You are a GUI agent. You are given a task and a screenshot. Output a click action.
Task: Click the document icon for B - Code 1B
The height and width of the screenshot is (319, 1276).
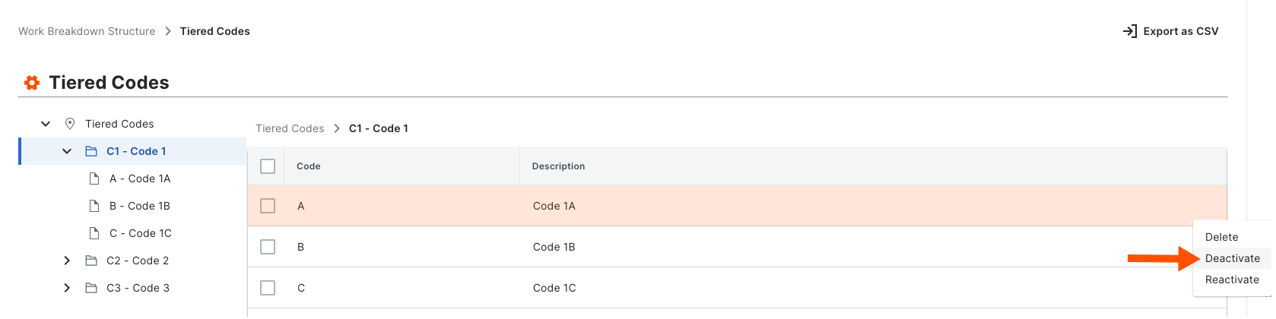pos(94,206)
